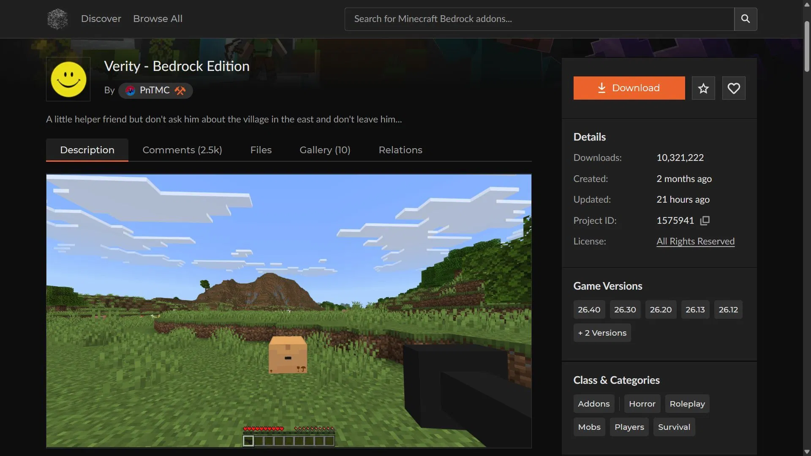The height and width of the screenshot is (456, 811).
Task: Click the page scrollbar thumb
Action: [x=807, y=46]
